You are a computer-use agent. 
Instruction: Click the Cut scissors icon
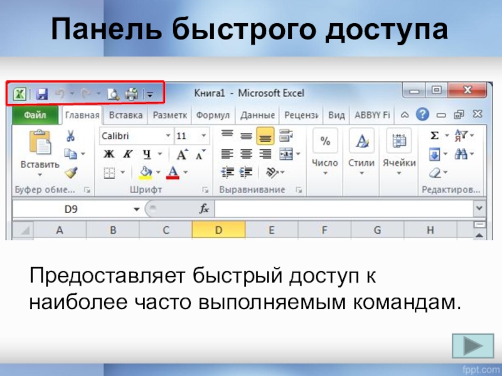tap(70, 136)
